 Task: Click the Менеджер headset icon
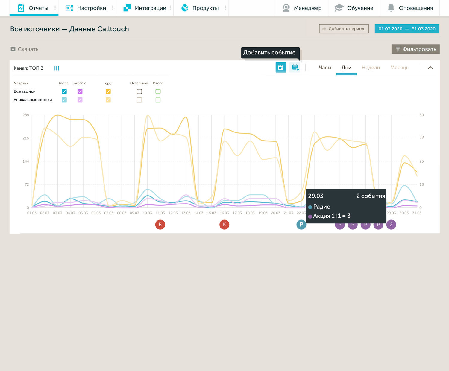[x=286, y=8]
